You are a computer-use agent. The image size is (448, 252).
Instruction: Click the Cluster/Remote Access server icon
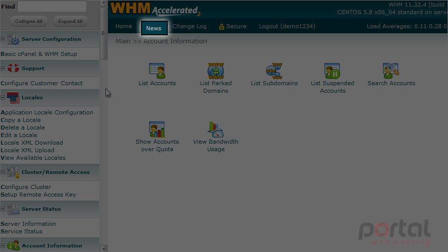tap(13, 172)
